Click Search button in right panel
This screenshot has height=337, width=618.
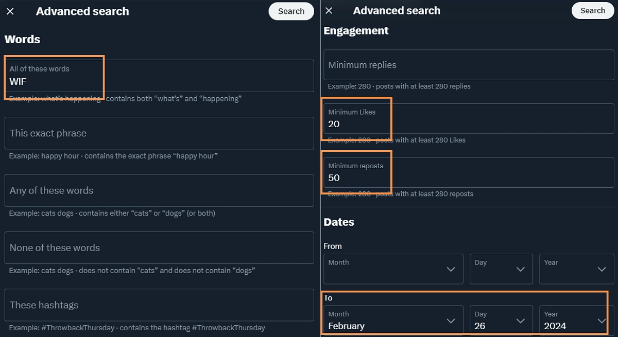593,11
